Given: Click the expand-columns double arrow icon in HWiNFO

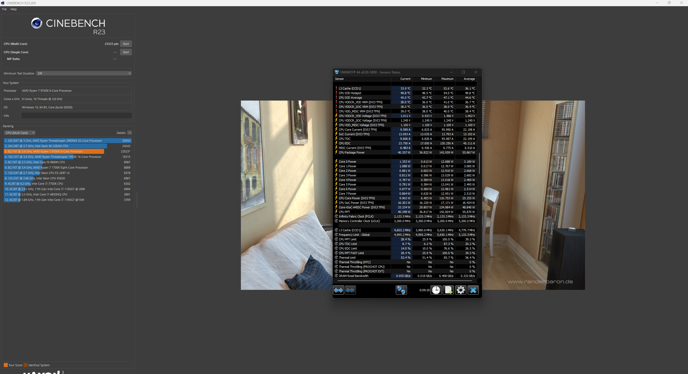Looking at the screenshot, I should click(x=338, y=290).
